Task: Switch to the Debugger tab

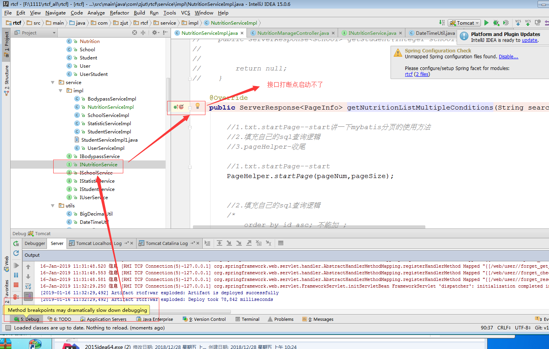Action: pos(35,243)
